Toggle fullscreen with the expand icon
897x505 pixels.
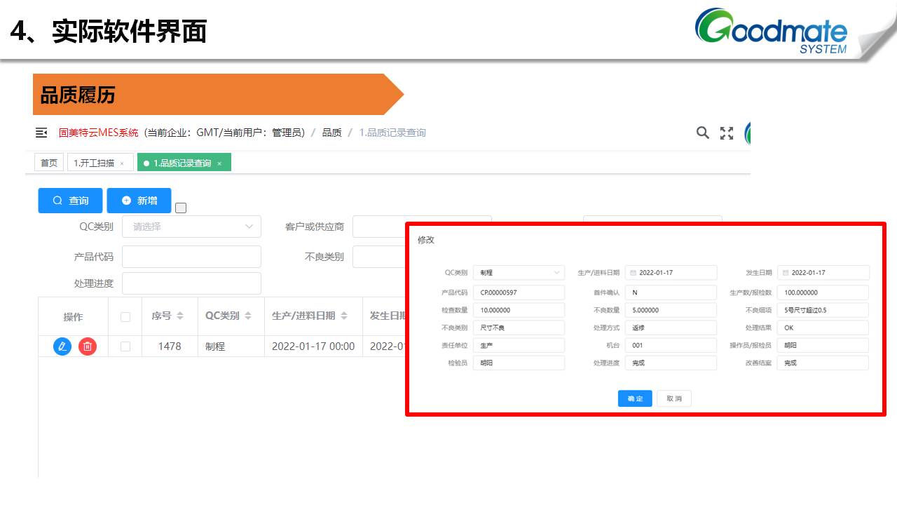(727, 133)
